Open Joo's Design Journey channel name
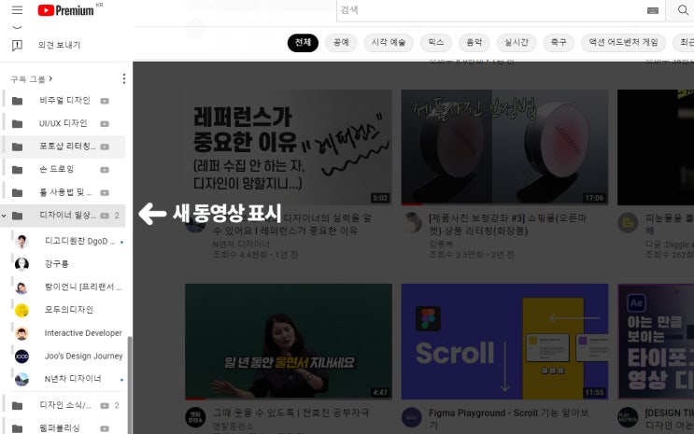The width and height of the screenshot is (694, 434). pos(84,357)
